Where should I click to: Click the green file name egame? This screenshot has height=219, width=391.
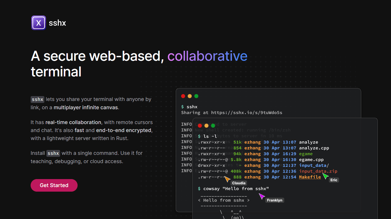306,154
